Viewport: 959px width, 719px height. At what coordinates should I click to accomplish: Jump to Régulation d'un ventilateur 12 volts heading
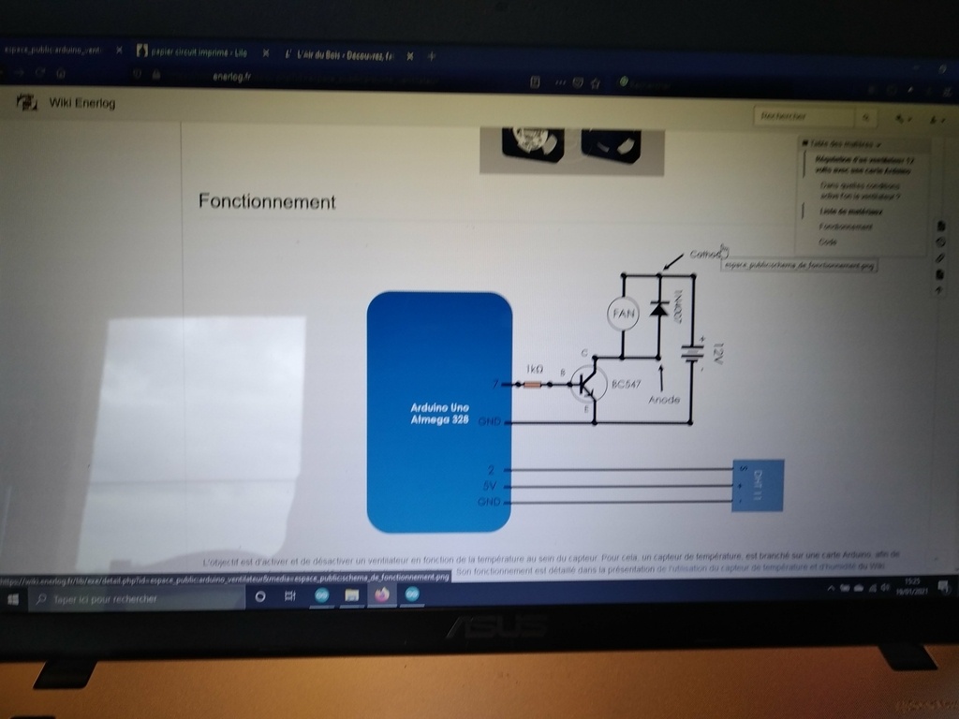(x=864, y=165)
